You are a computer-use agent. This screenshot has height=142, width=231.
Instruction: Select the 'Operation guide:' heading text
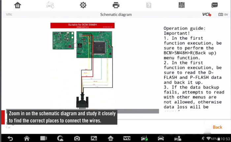[184, 28]
